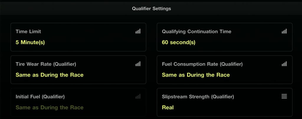
Task: Choose the Fuel Consumption Rate (Qualifier) label
Action: (x=202, y=64)
